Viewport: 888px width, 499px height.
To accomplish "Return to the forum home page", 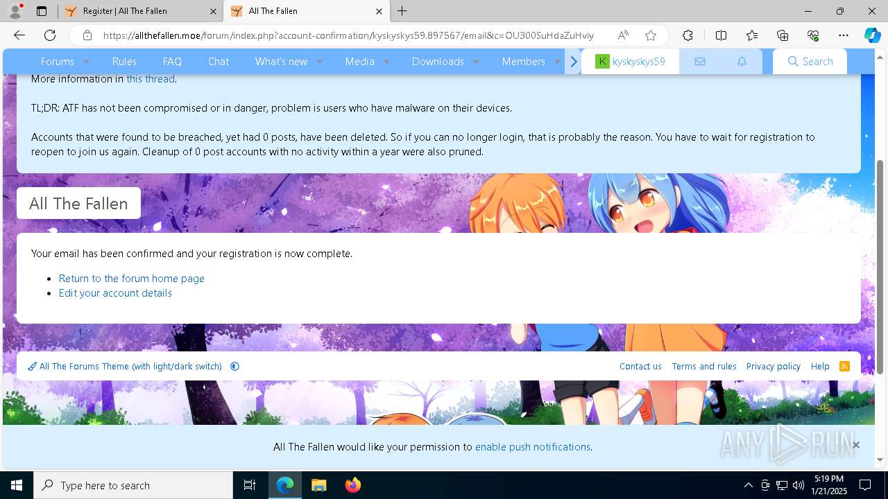I will [131, 278].
